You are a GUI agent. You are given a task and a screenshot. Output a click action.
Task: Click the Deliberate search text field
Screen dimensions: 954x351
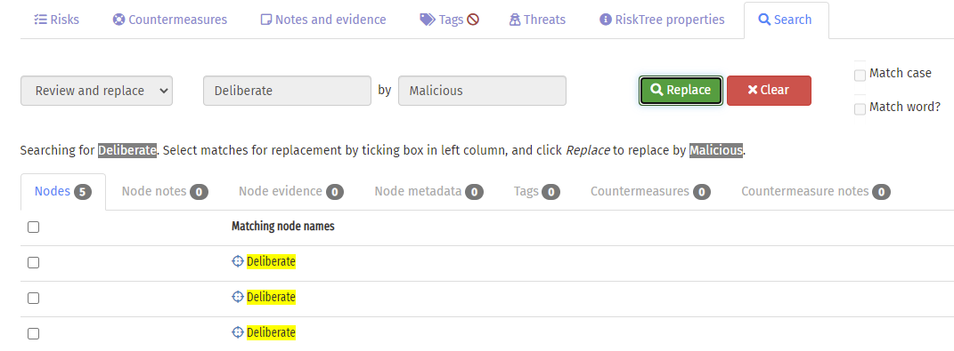tap(287, 91)
